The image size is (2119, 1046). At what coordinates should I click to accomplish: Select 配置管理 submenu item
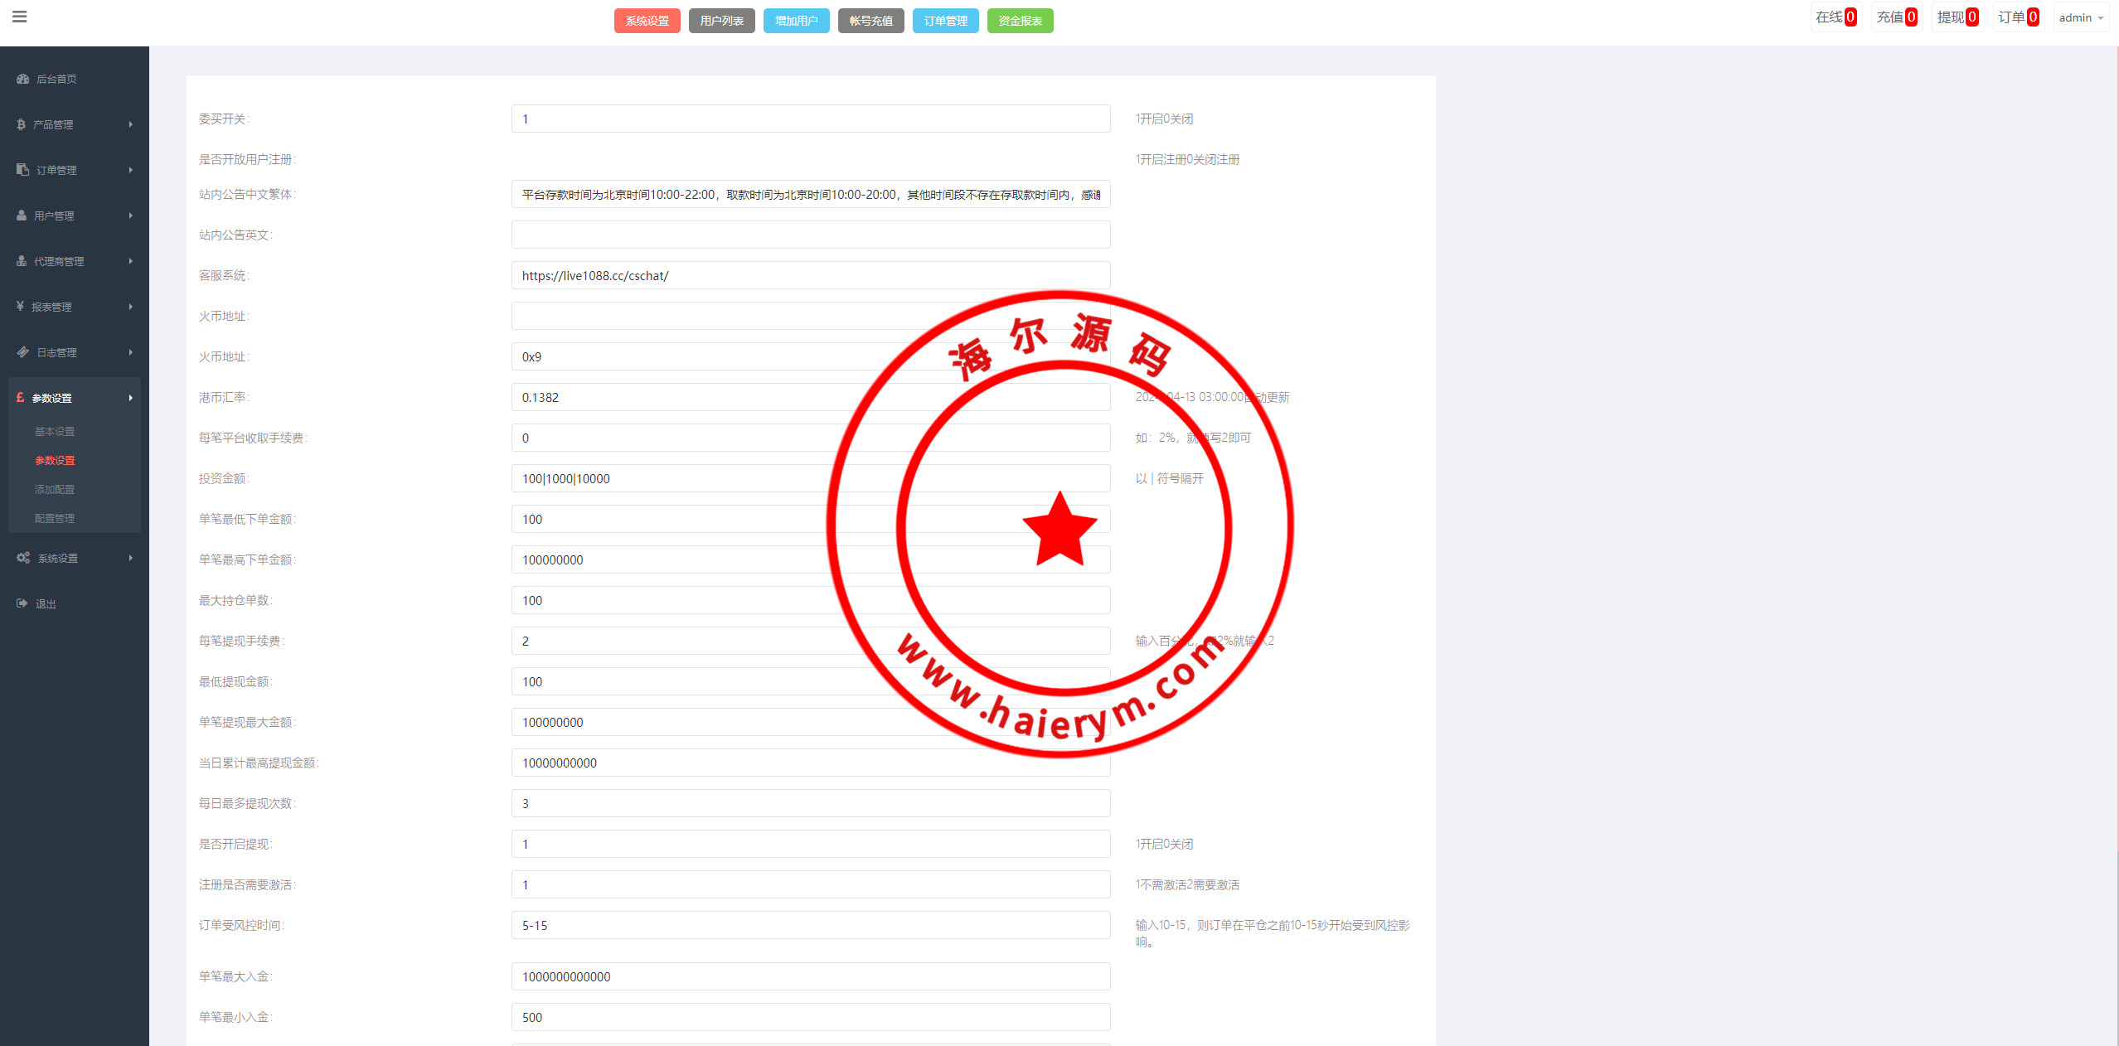(x=55, y=518)
